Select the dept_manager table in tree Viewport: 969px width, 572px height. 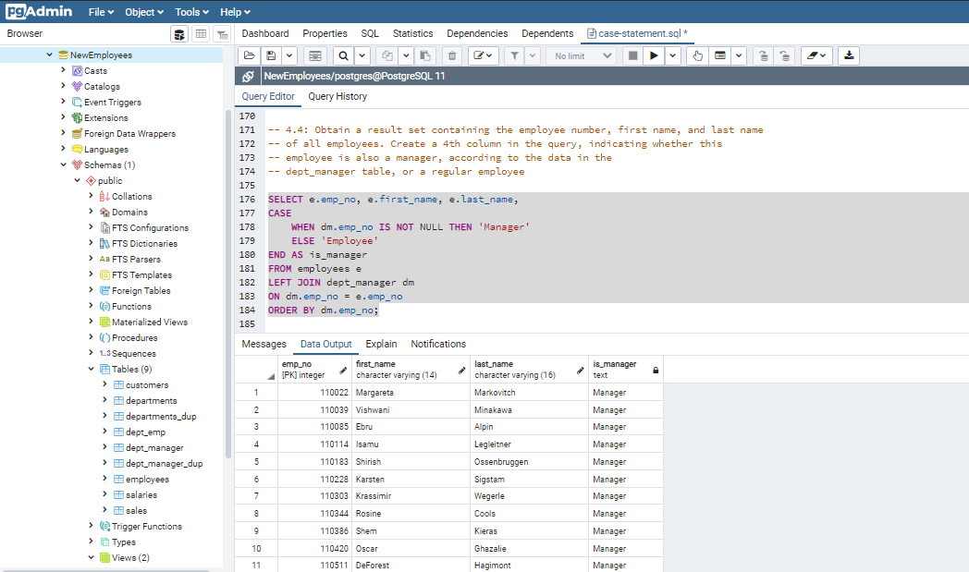[154, 447]
